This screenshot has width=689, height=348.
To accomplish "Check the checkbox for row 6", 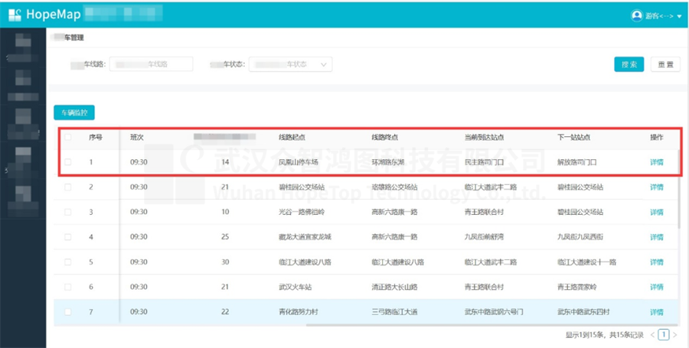I will 67,287.
